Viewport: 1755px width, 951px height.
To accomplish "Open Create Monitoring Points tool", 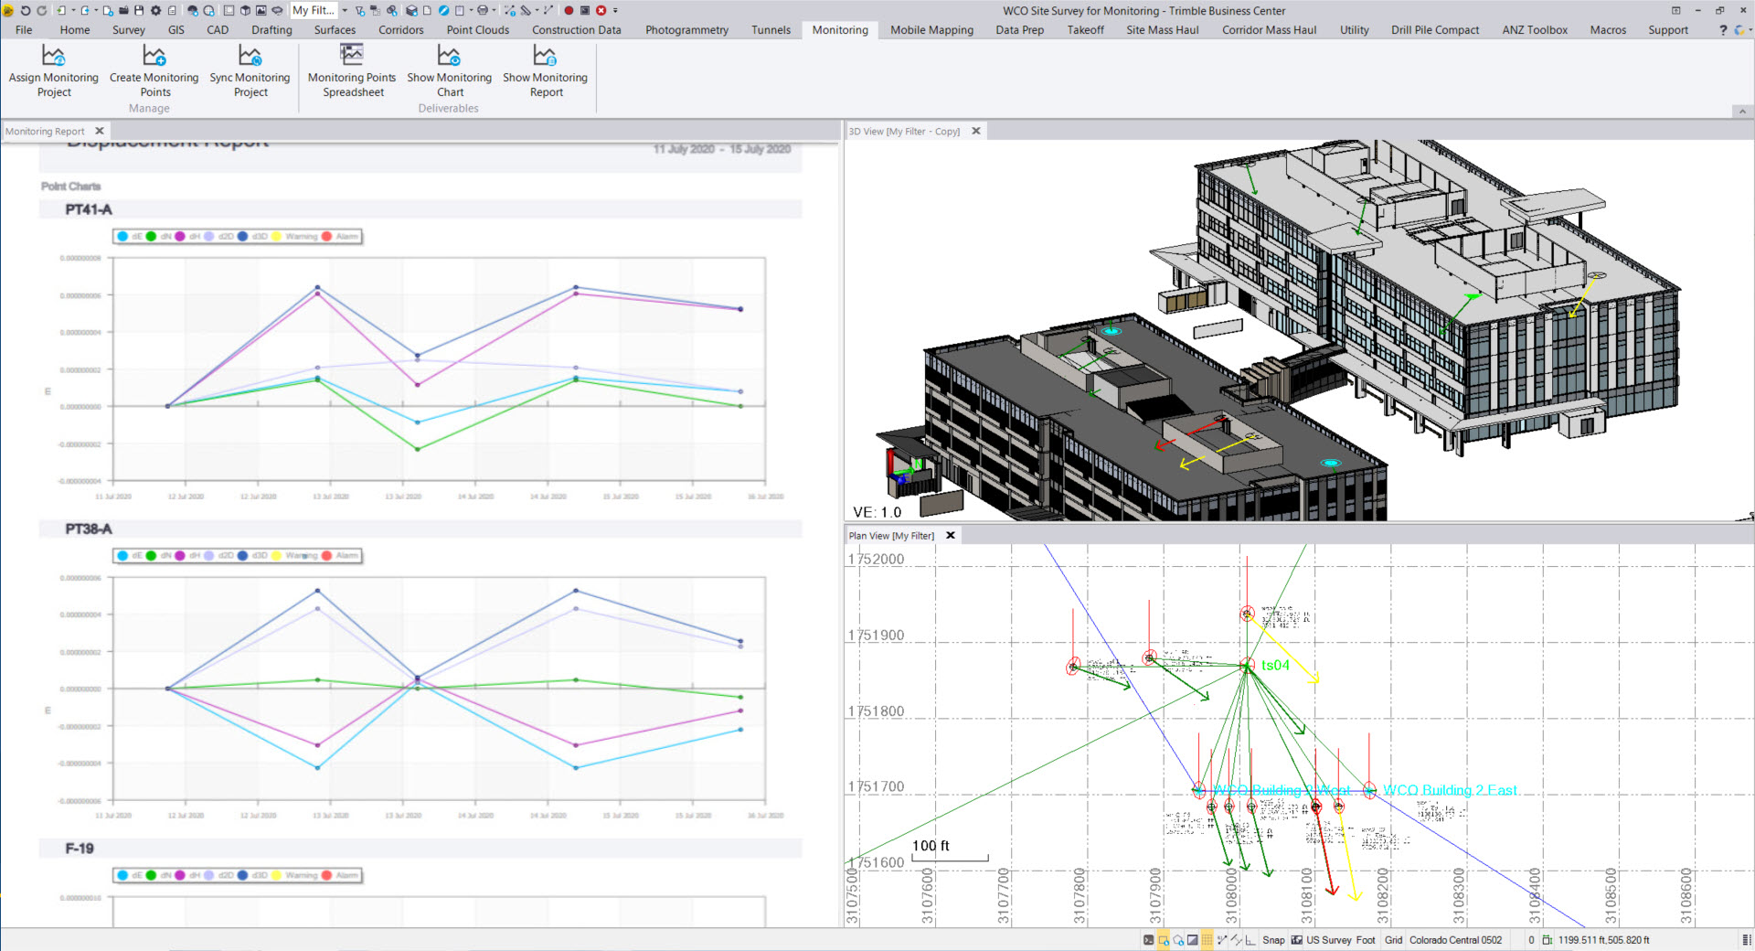I will coord(154,57).
